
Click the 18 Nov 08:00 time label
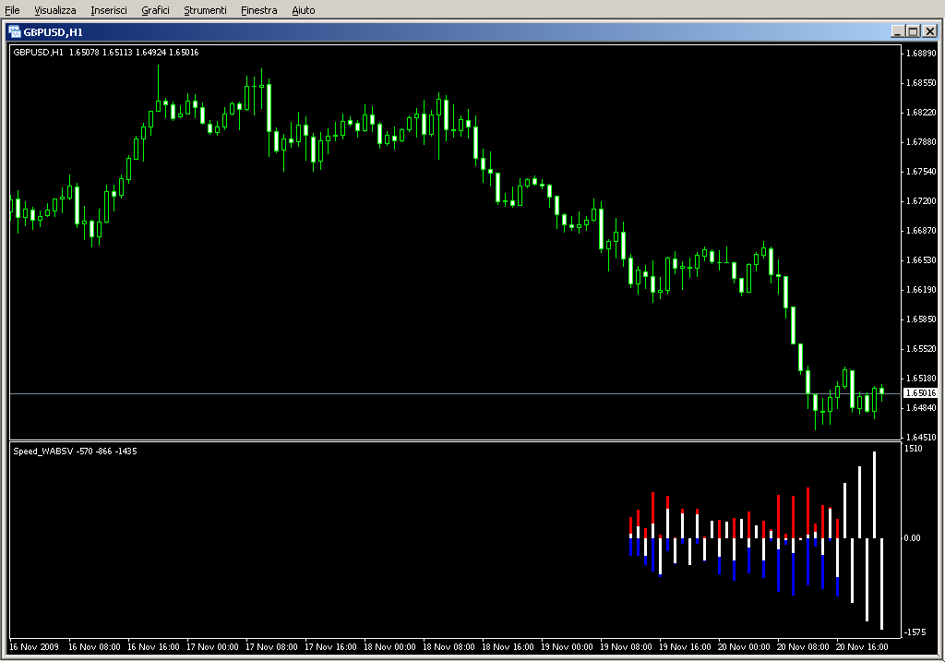tap(449, 647)
